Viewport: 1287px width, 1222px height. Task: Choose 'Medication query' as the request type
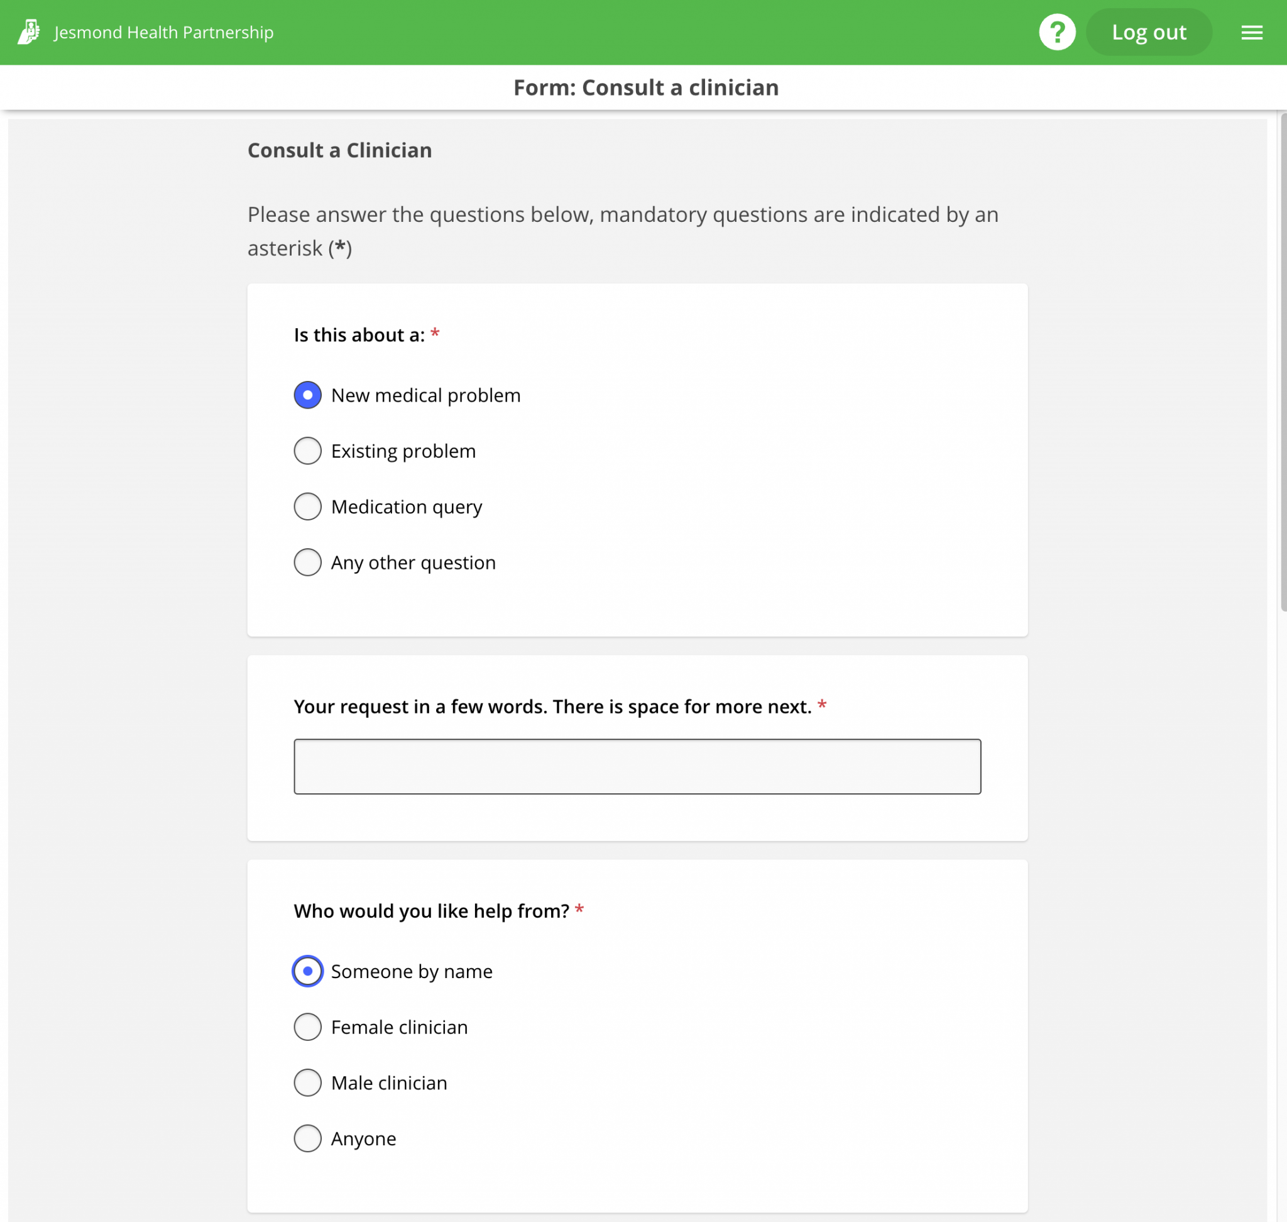tap(307, 506)
